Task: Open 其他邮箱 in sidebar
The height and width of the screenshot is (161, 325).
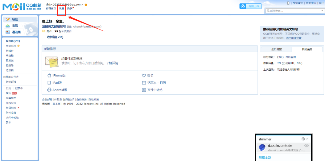Action: (11, 81)
